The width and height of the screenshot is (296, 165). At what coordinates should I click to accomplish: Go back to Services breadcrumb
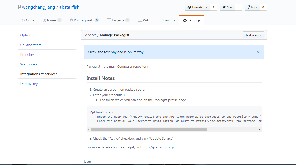tap(90, 35)
